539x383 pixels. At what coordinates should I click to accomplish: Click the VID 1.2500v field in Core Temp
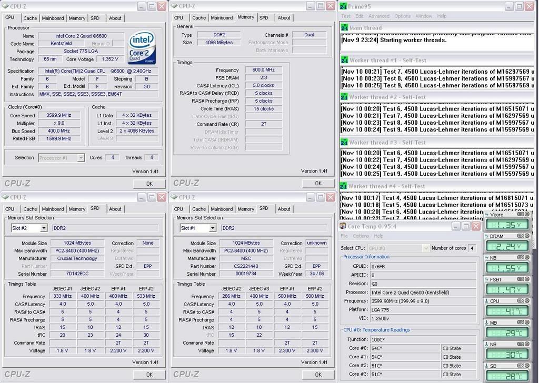pos(423,318)
